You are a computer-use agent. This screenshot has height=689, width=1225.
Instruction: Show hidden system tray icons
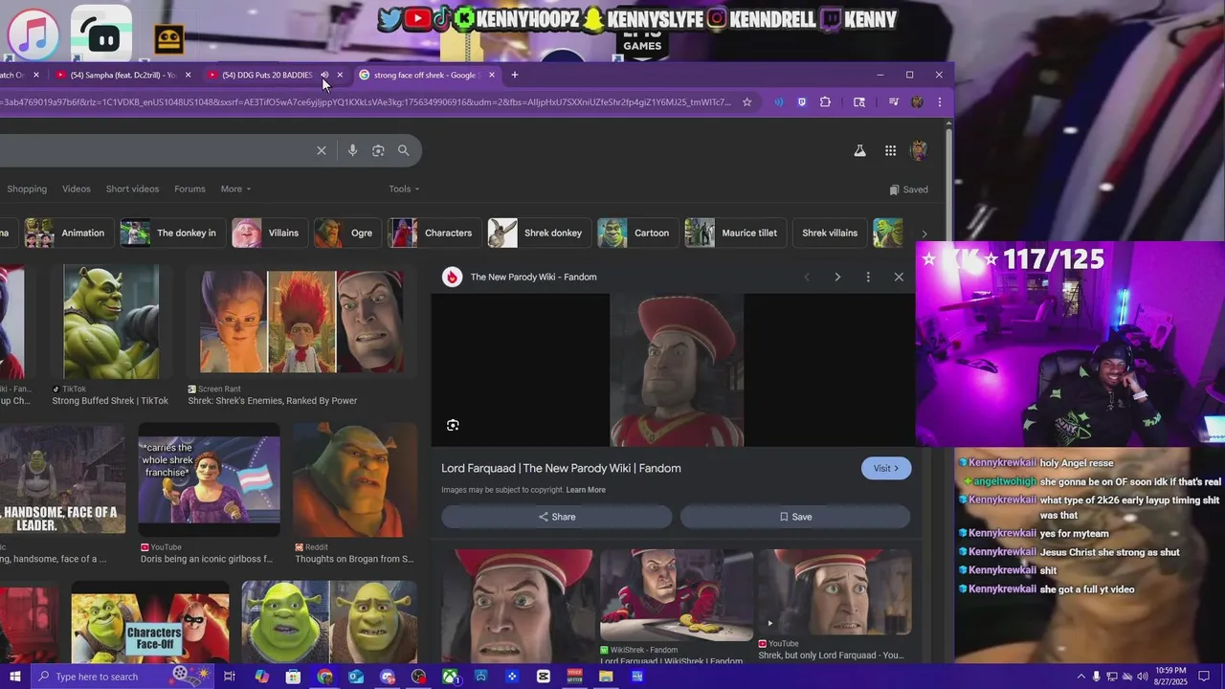click(x=1080, y=677)
